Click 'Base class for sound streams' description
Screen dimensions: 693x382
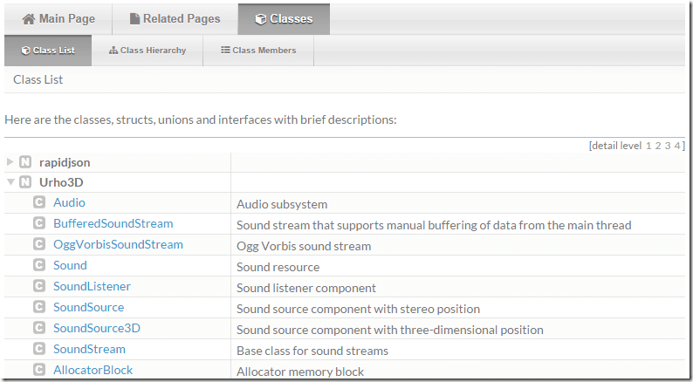312,351
